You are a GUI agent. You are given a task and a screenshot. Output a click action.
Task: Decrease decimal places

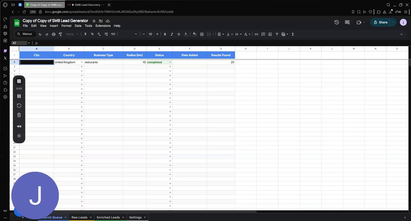point(99,34)
